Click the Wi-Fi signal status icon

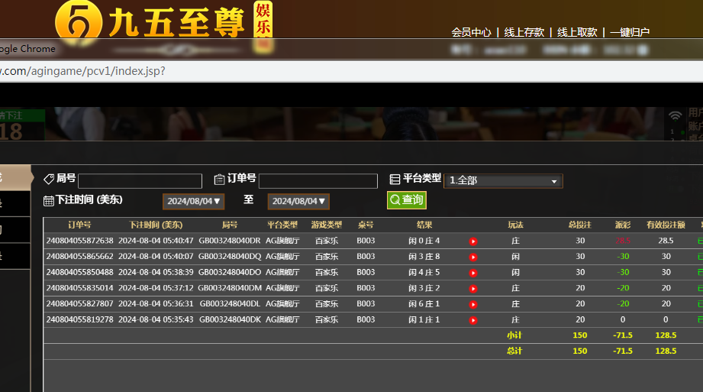coord(675,116)
